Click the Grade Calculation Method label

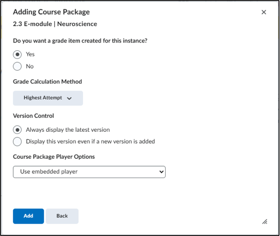point(48,81)
